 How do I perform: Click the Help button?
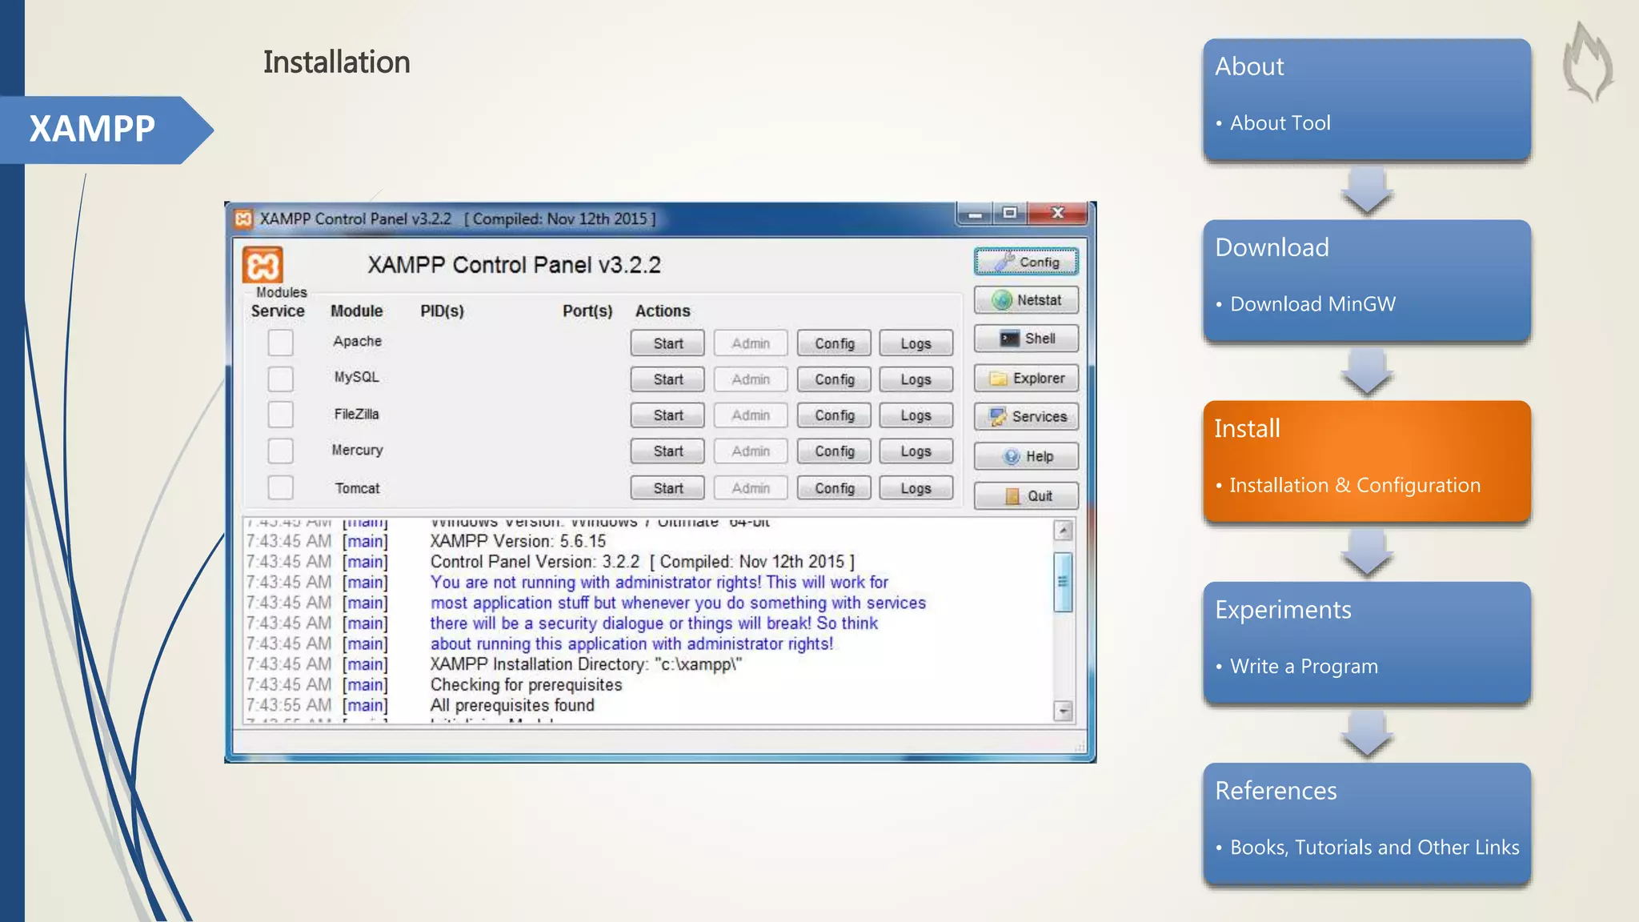pos(1026,456)
